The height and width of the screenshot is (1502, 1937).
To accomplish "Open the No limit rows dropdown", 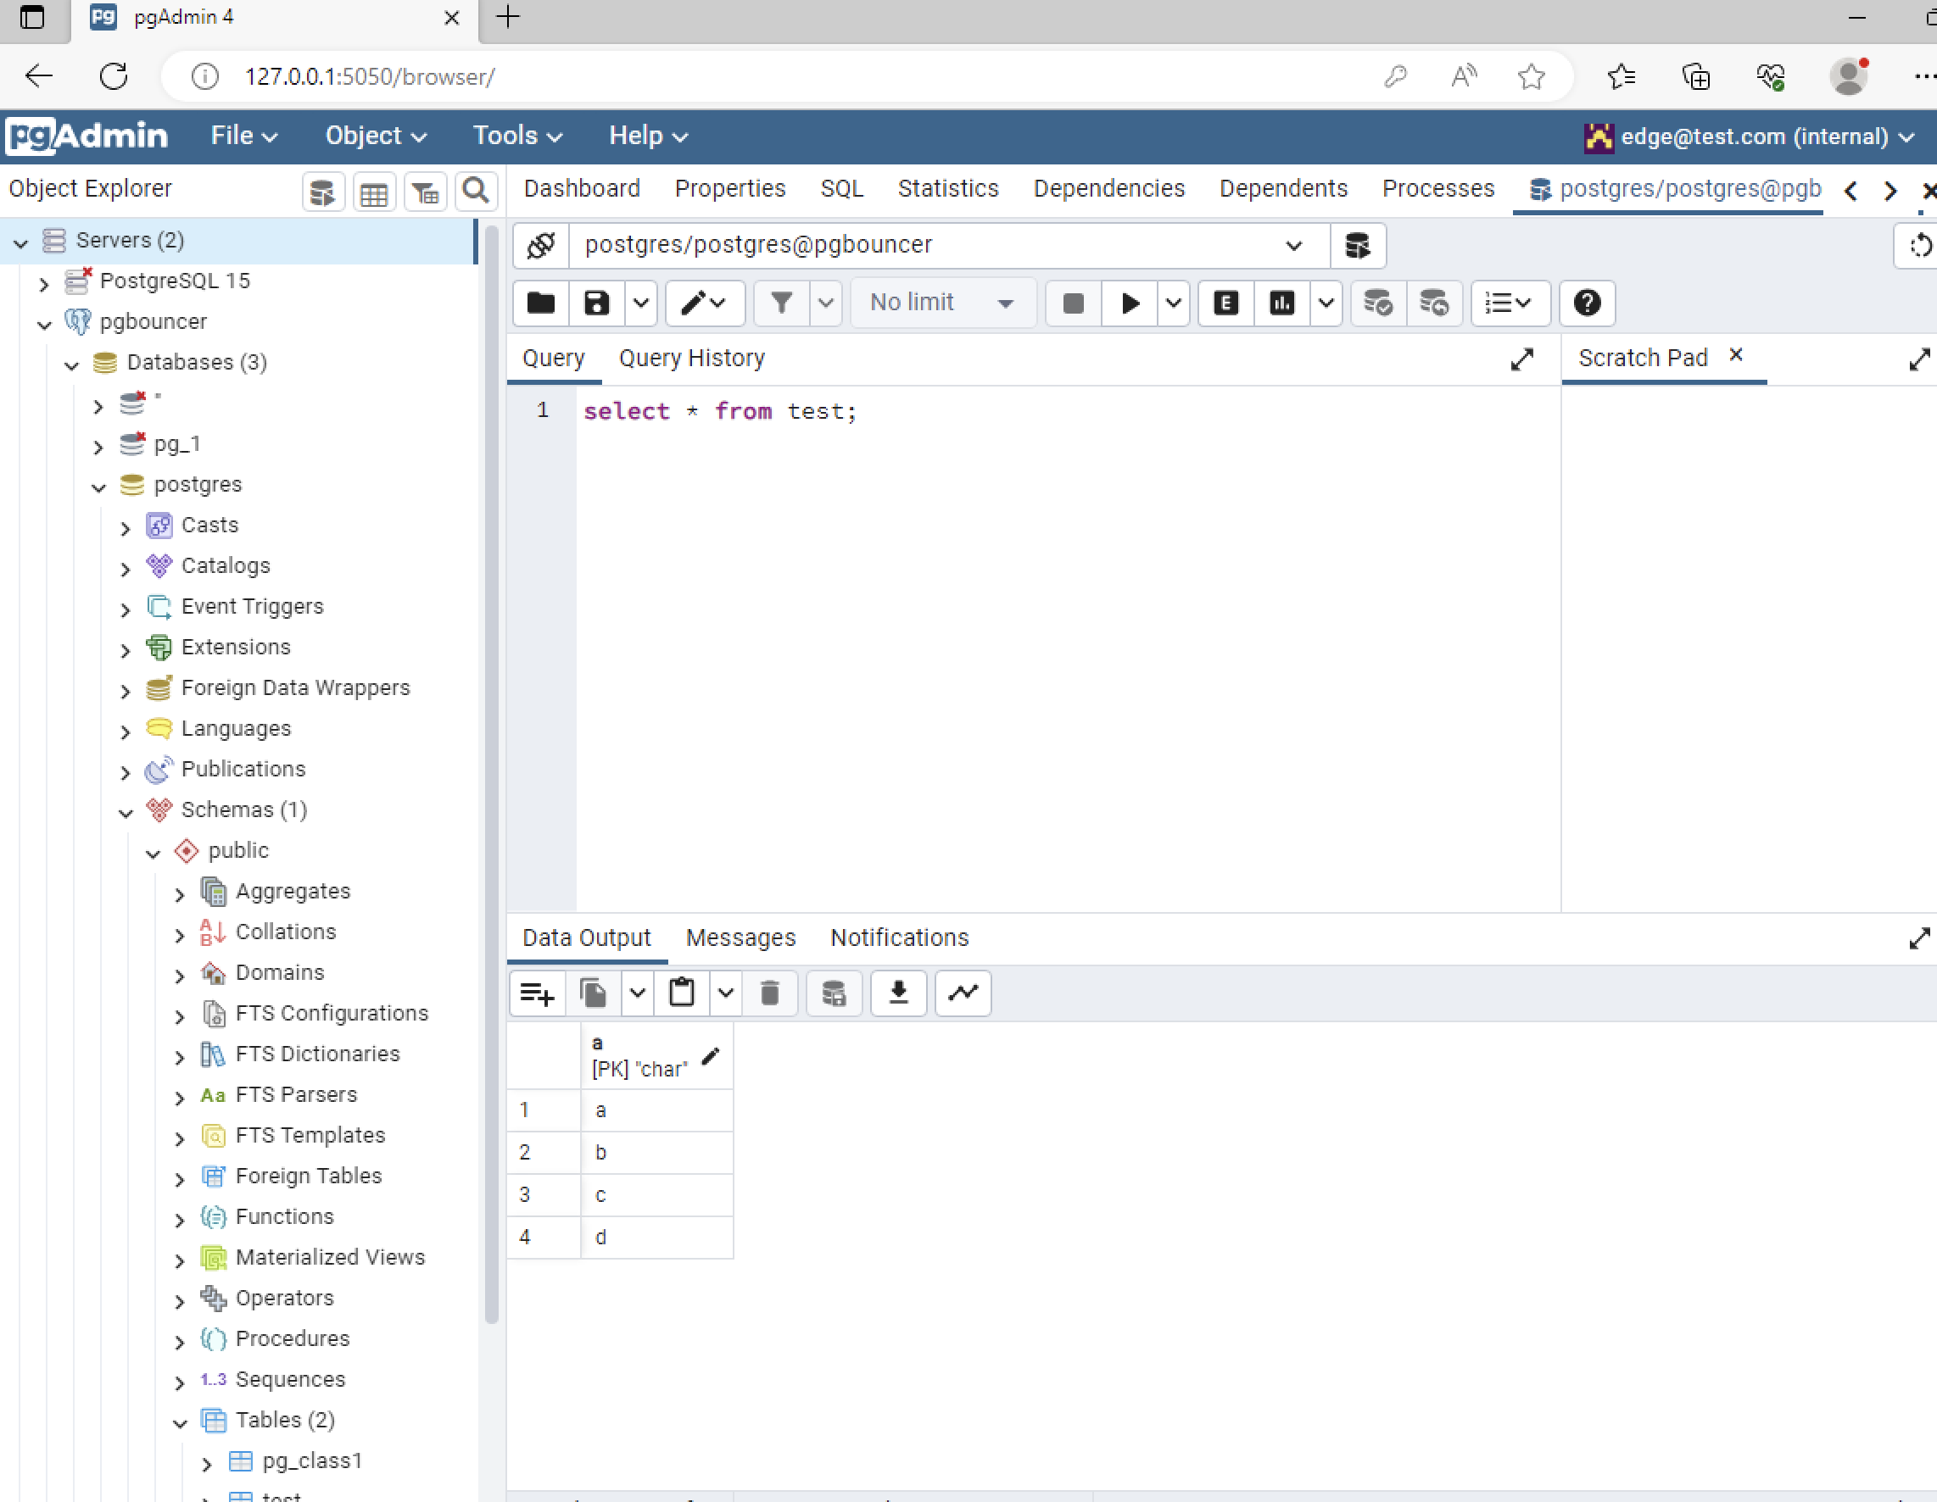I will click(942, 303).
